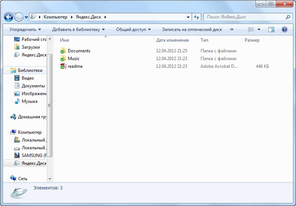Select the readme PDF file icon
Screen dimensions: 296x206
[63, 66]
